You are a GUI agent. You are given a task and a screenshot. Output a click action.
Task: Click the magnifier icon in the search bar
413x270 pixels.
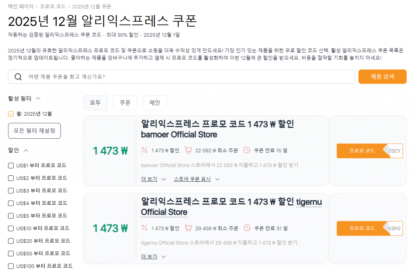pos(18,77)
